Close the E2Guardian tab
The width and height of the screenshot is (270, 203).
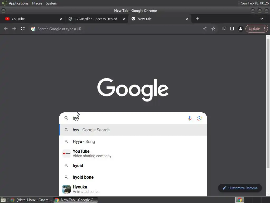click(x=124, y=19)
